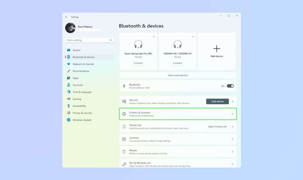Open Time & language settings
This screenshot has height=180, width=303.
[x=90, y=92]
